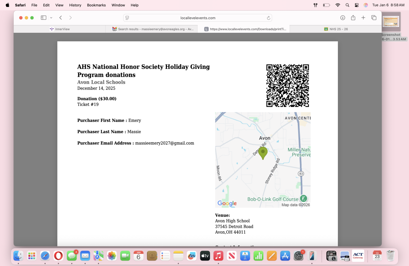Open Pages from the Dock
409x266 pixels.
(272, 256)
